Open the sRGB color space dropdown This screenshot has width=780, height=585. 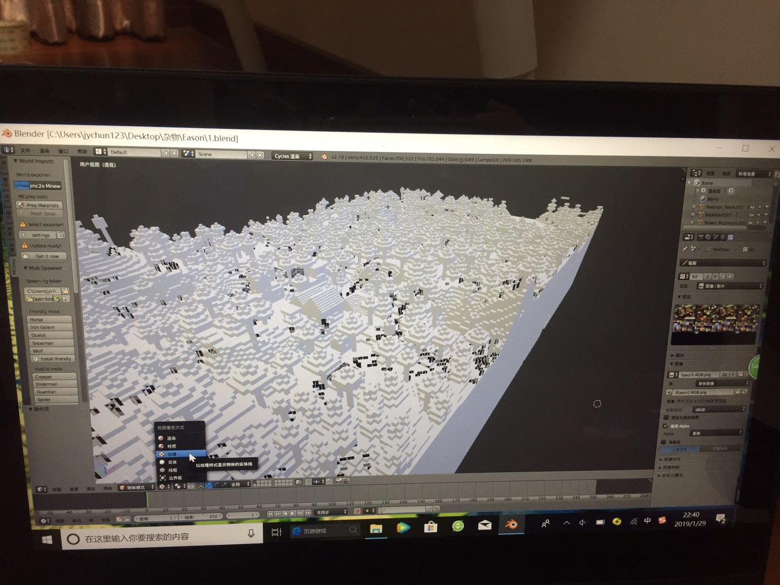[x=720, y=409]
